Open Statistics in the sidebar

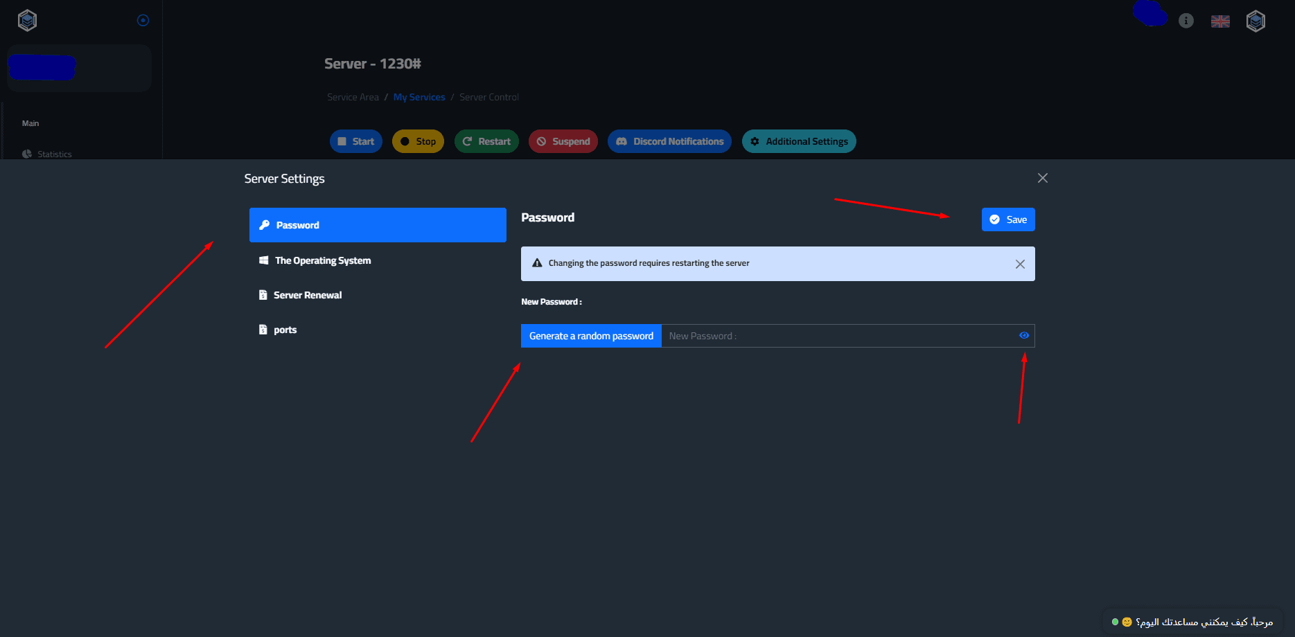(47, 154)
